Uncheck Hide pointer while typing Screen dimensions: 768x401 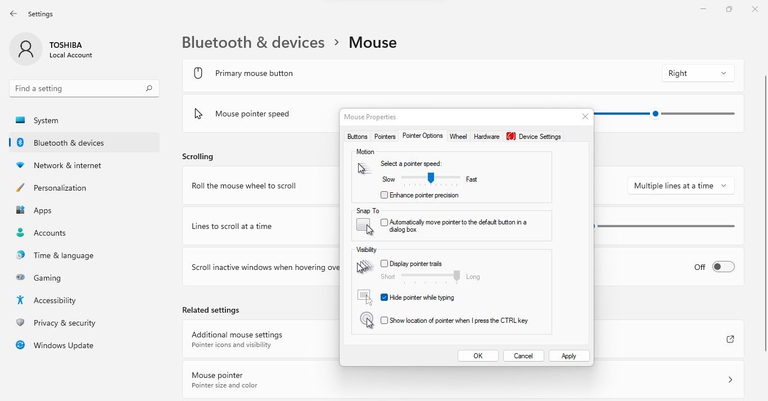[x=384, y=298]
